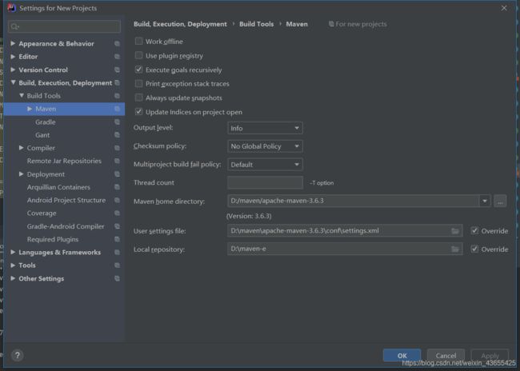The image size is (520, 371).
Task: Click project-level icon beside Build, Execution, Deployment
Action: 117,82
